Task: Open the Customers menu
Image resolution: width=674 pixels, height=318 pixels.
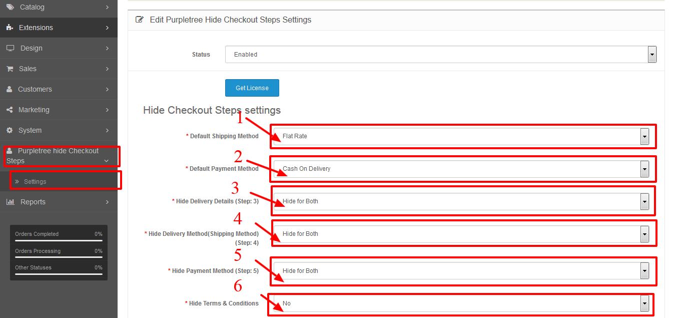Action: [59, 89]
